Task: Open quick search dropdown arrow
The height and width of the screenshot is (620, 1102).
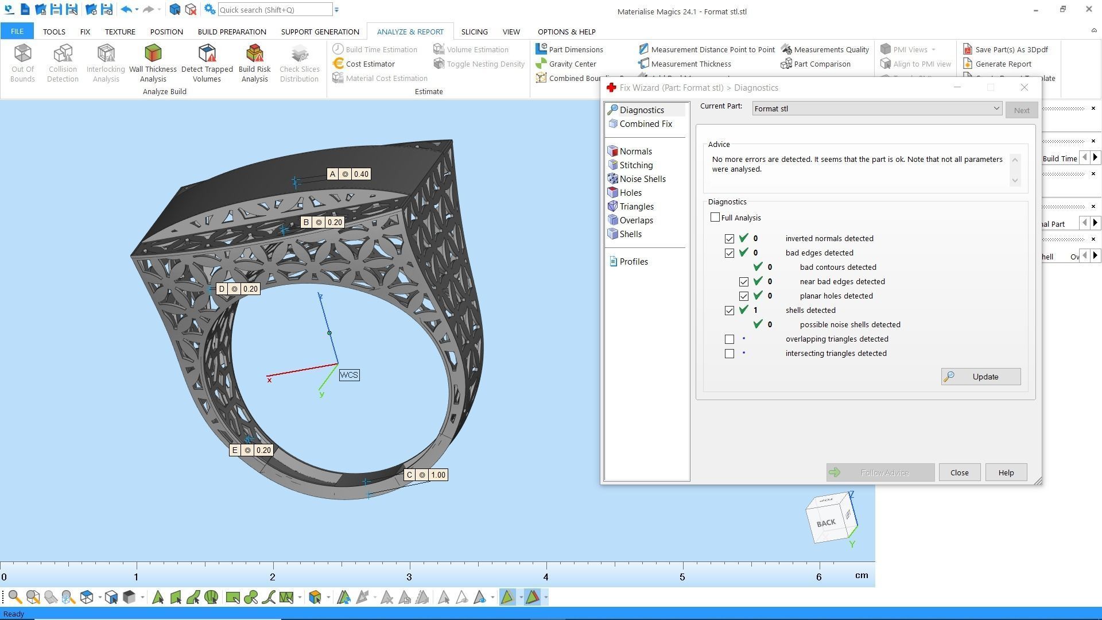Action: click(337, 10)
